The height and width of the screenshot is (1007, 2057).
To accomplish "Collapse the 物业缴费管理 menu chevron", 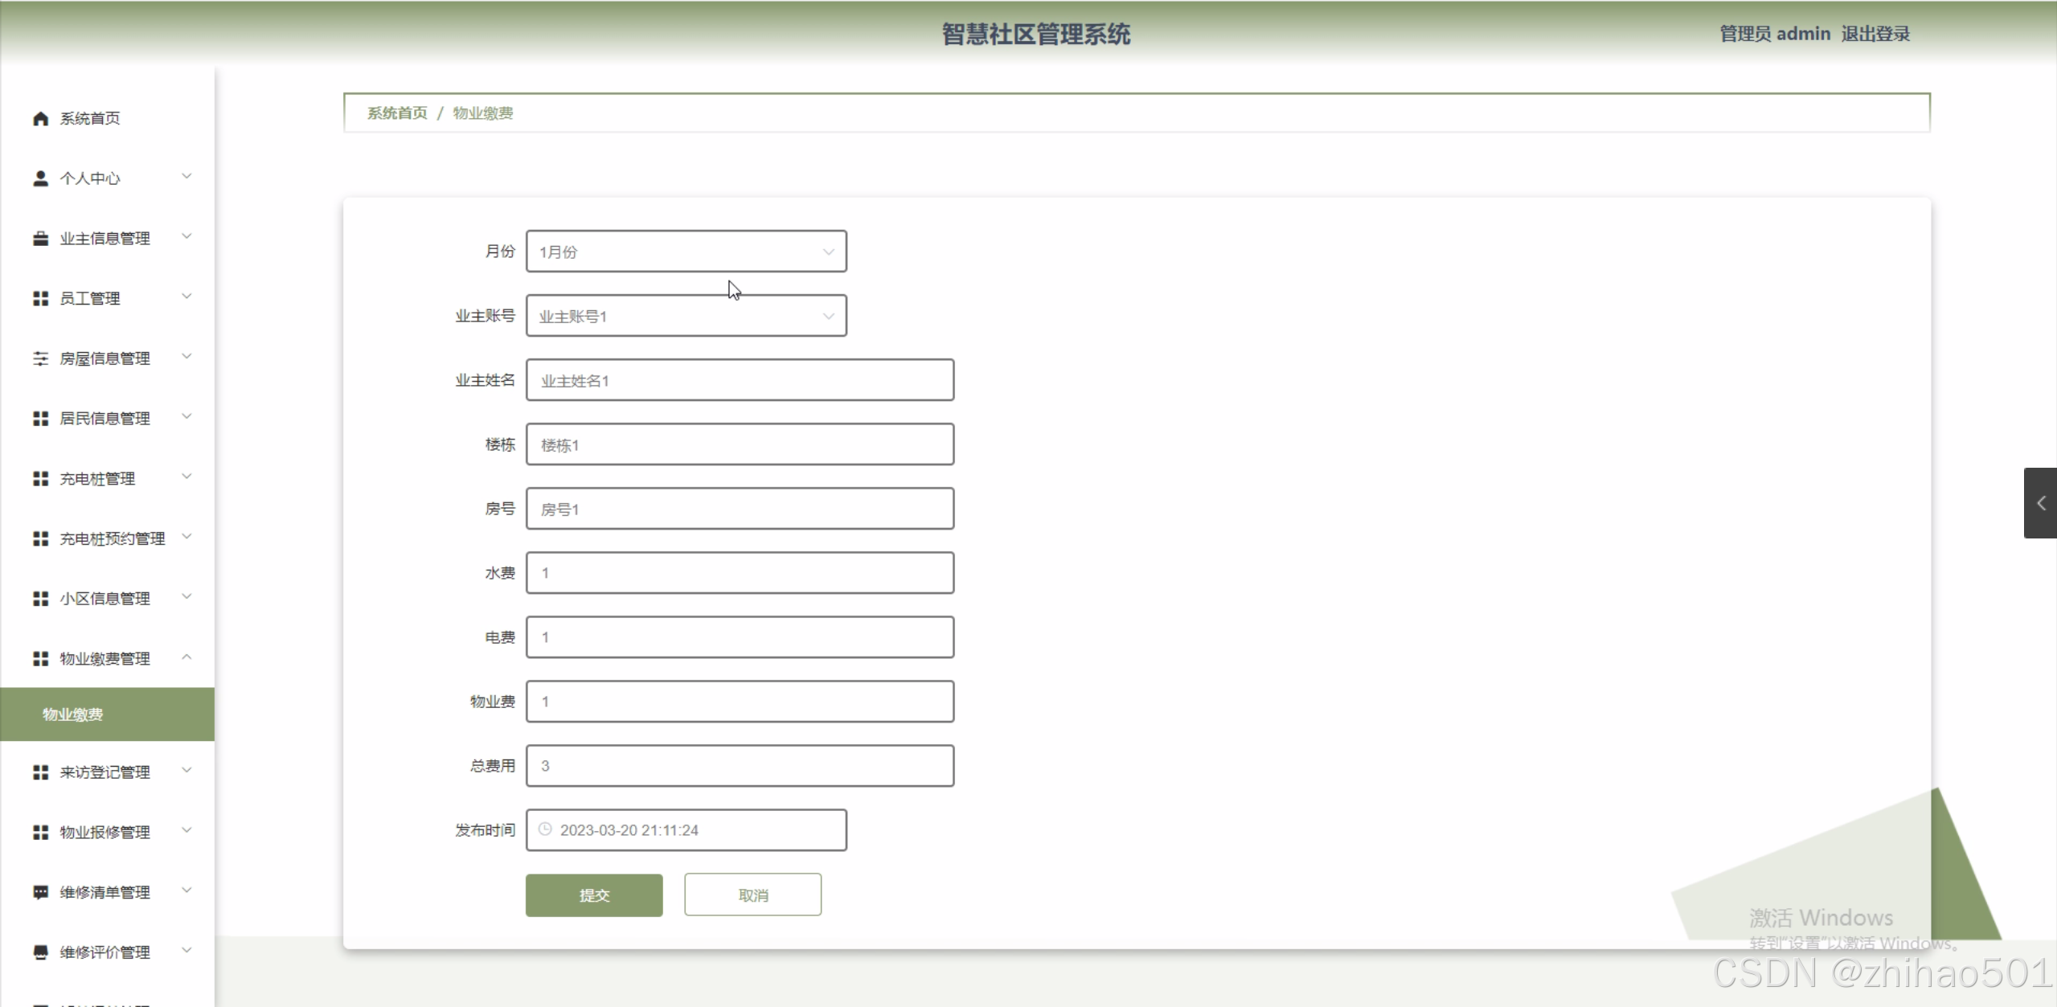I will (x=186, y=657).
